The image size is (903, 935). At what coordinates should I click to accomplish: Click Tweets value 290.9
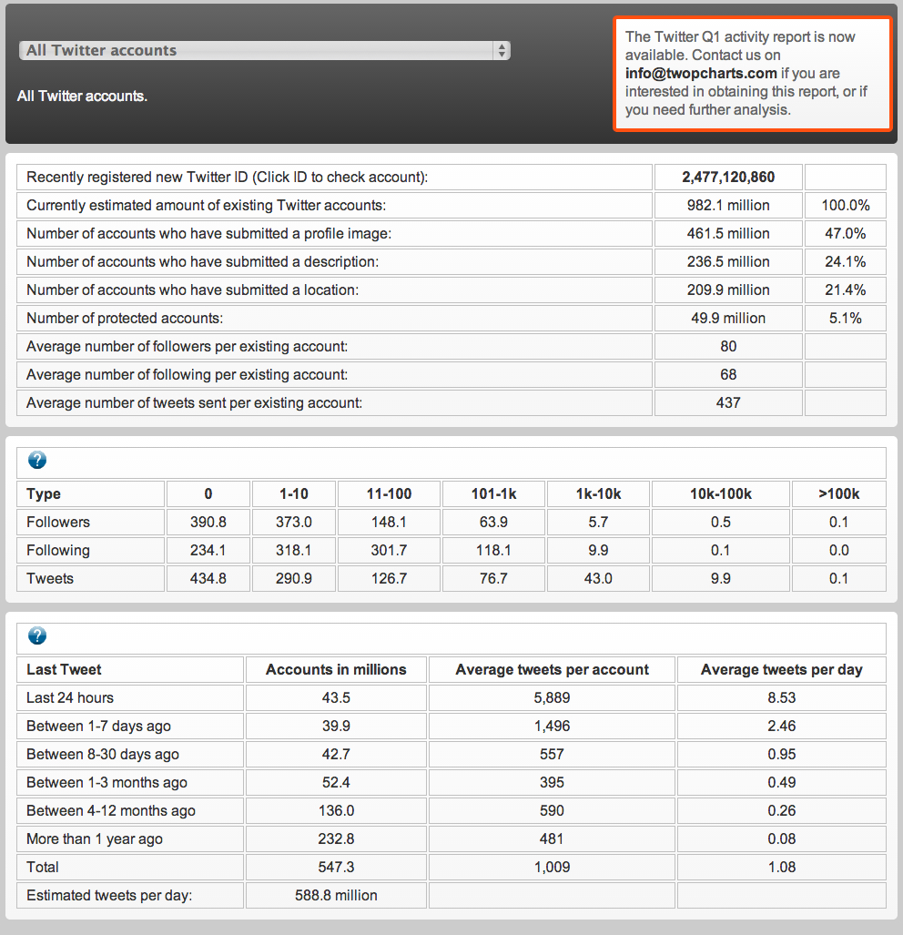pos(294,578)
